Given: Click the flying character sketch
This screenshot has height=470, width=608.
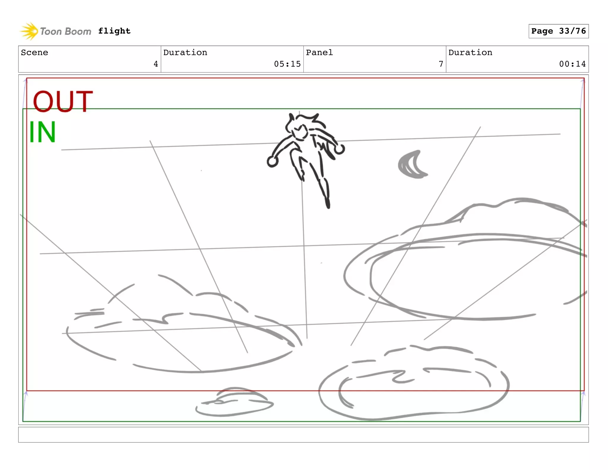Looking at the screenshot, I should [306, 160].
